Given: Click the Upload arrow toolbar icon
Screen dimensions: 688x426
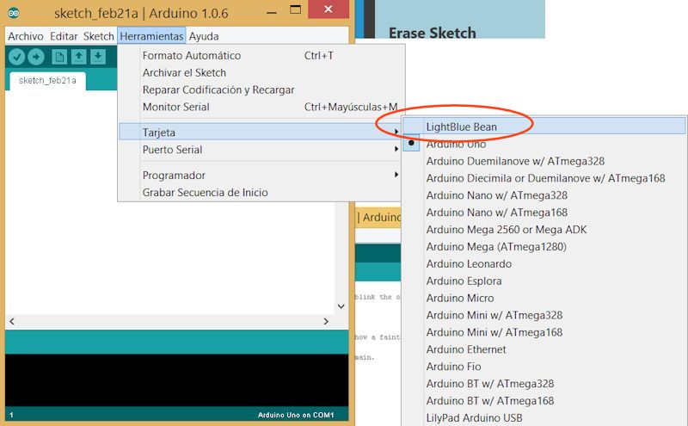Looking at the screenshot, I should point(36,57).
